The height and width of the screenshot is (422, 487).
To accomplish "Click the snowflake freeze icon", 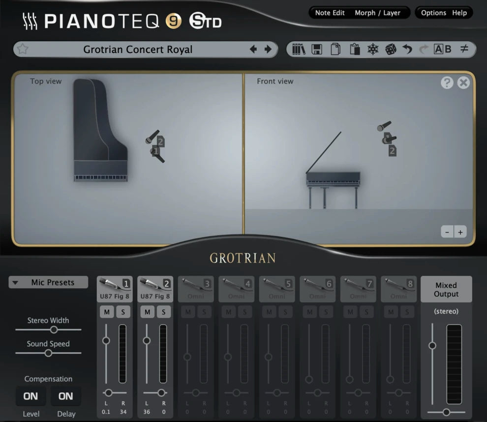I will coord(372,49).
